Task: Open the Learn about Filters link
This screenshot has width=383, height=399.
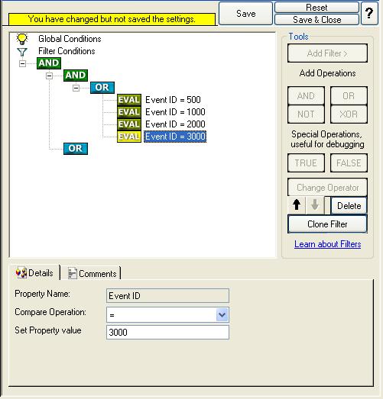Action: 327,244
